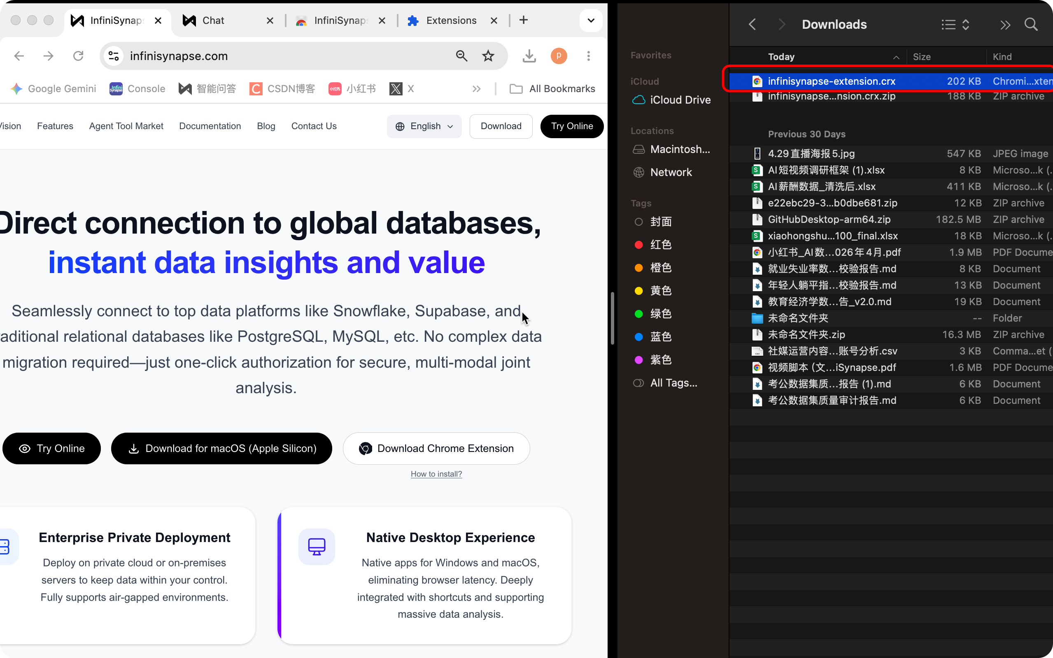Select the 未命名文件夹 folder row
The width and height of the screenshot is (1053, 658).
tap(891, 318)
